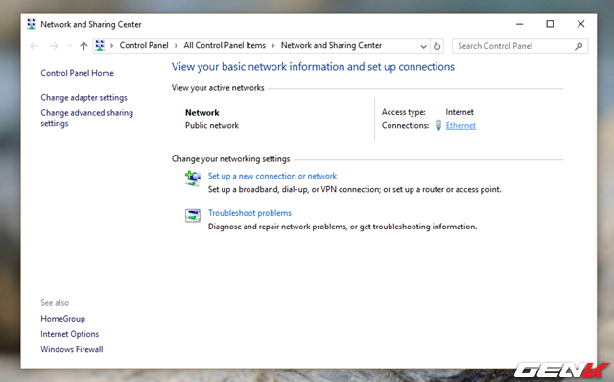
Task: Open the recent locations dropdown arrow
Action: point(70,46)
